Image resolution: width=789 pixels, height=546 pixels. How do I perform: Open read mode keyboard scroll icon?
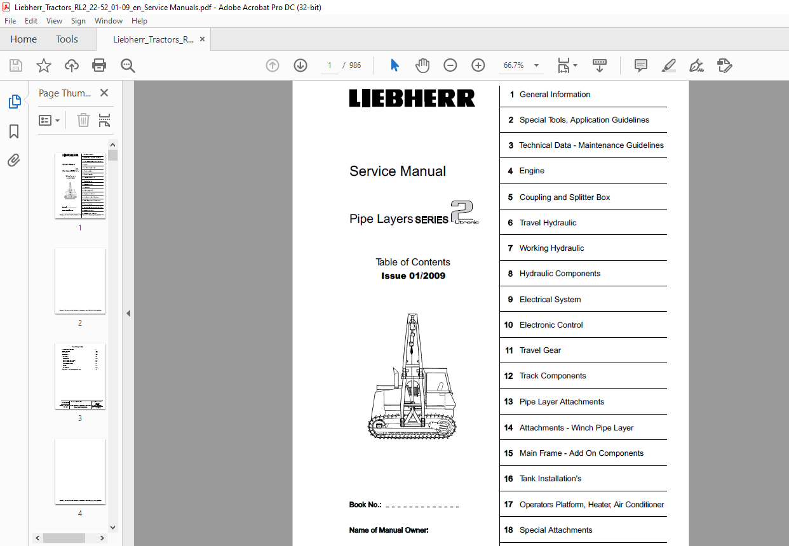pyautogui.click(x=600, y=65)
